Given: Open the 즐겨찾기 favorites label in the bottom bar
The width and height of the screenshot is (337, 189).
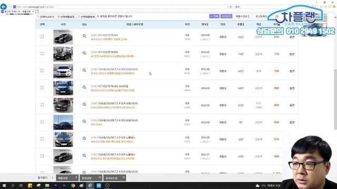Looking at the screenshot, I should pyautogui.click(x=42, y=178).
